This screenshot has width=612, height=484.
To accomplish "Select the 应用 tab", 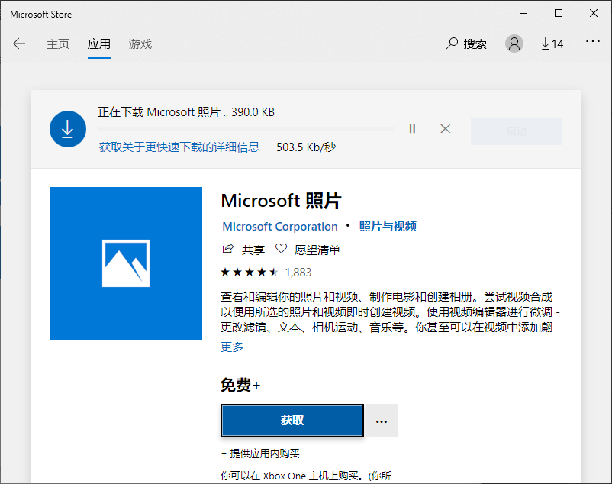I will coord(99,44).
